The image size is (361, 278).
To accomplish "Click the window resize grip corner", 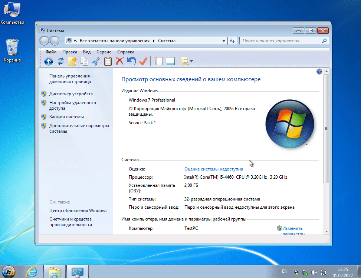I will [327, 241].
